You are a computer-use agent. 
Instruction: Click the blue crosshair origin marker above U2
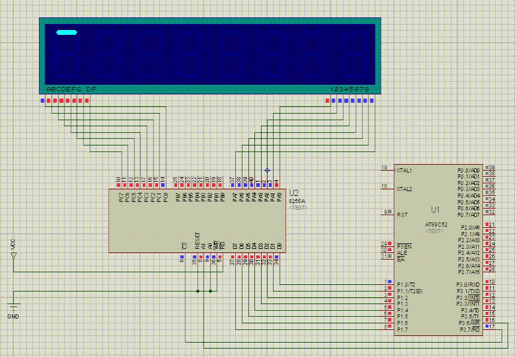267,171
